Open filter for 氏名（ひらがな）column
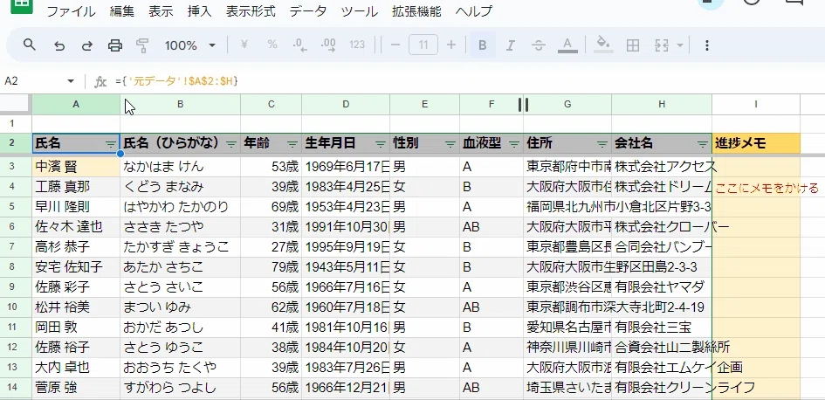Screen dimensions: 825x400 [x=231, y=144]
